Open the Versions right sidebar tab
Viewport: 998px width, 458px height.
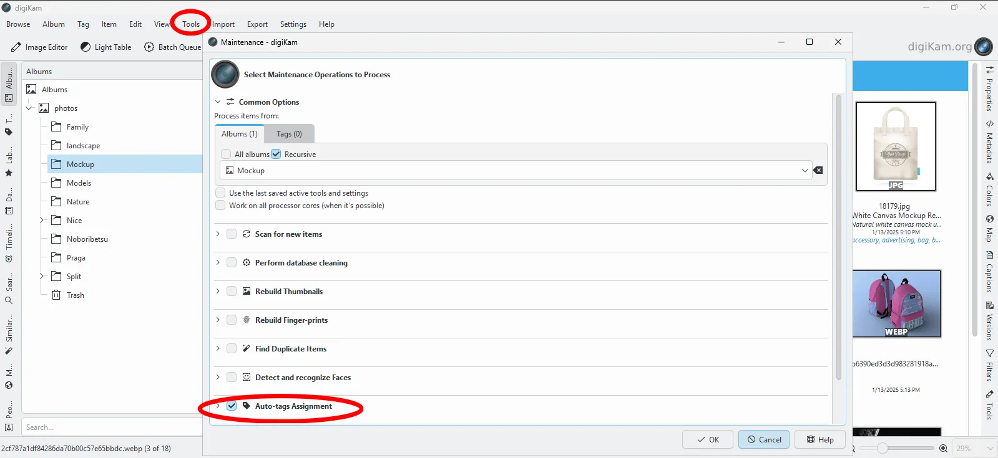989,321
